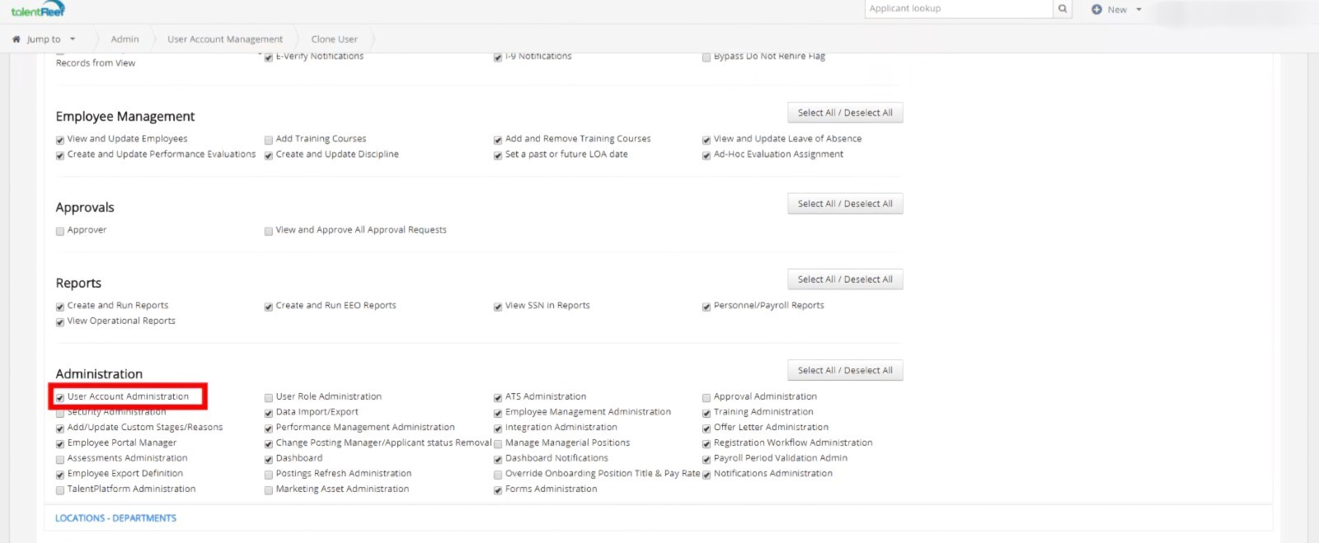The height and width of the screenshot is (543, 1319).
Task: Click the home icon beside Jump to
Action: tap(16, 39)
